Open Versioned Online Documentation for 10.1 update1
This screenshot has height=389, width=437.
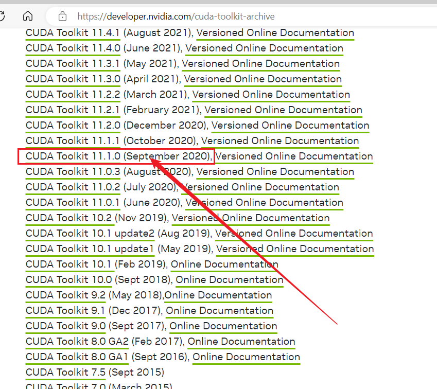pos(295,249)
